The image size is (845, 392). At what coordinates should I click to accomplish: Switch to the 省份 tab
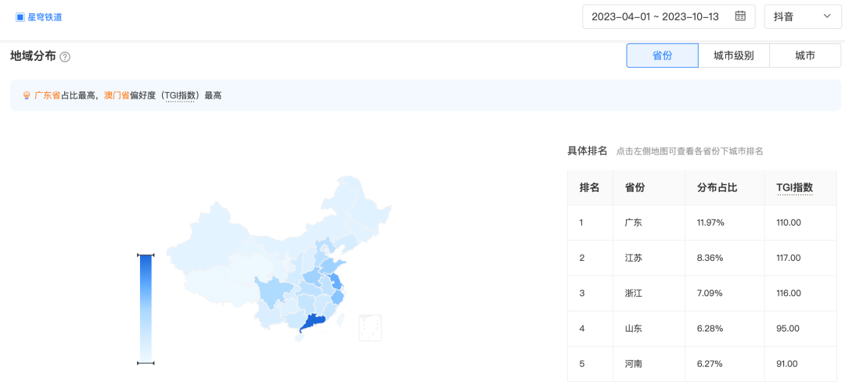pos(663,55)
